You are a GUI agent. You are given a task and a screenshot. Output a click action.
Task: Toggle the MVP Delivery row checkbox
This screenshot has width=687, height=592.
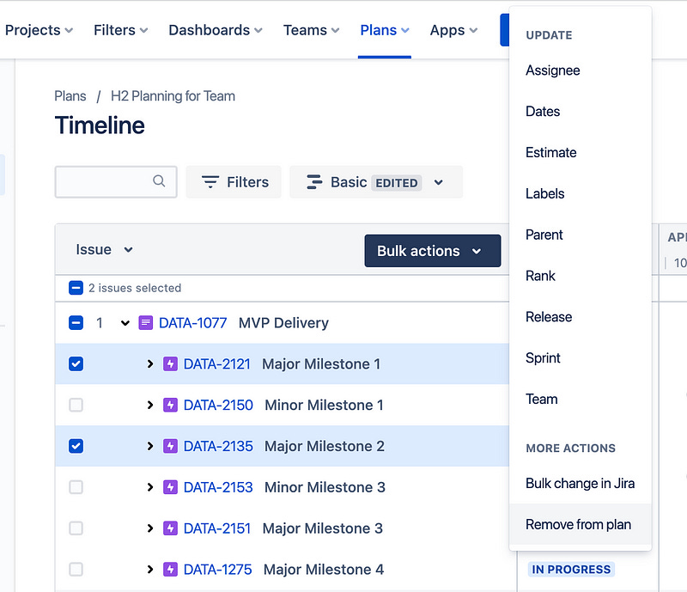pos(76,323)
